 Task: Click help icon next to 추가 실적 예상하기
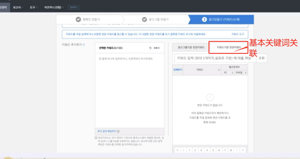tap(118, 131)
